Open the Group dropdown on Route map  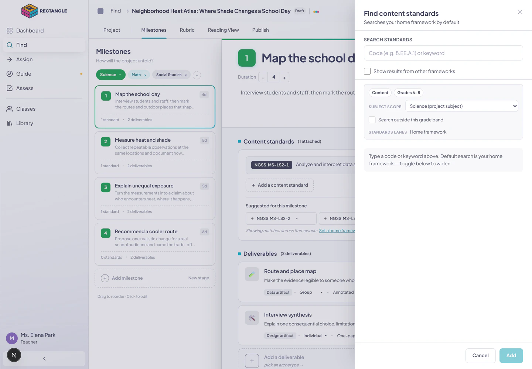(x=311, y=292)
